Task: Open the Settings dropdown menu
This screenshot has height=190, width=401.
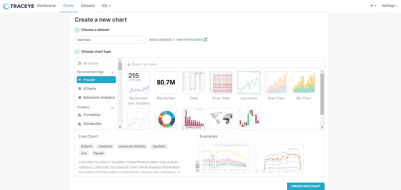Action: click(389, 6)
